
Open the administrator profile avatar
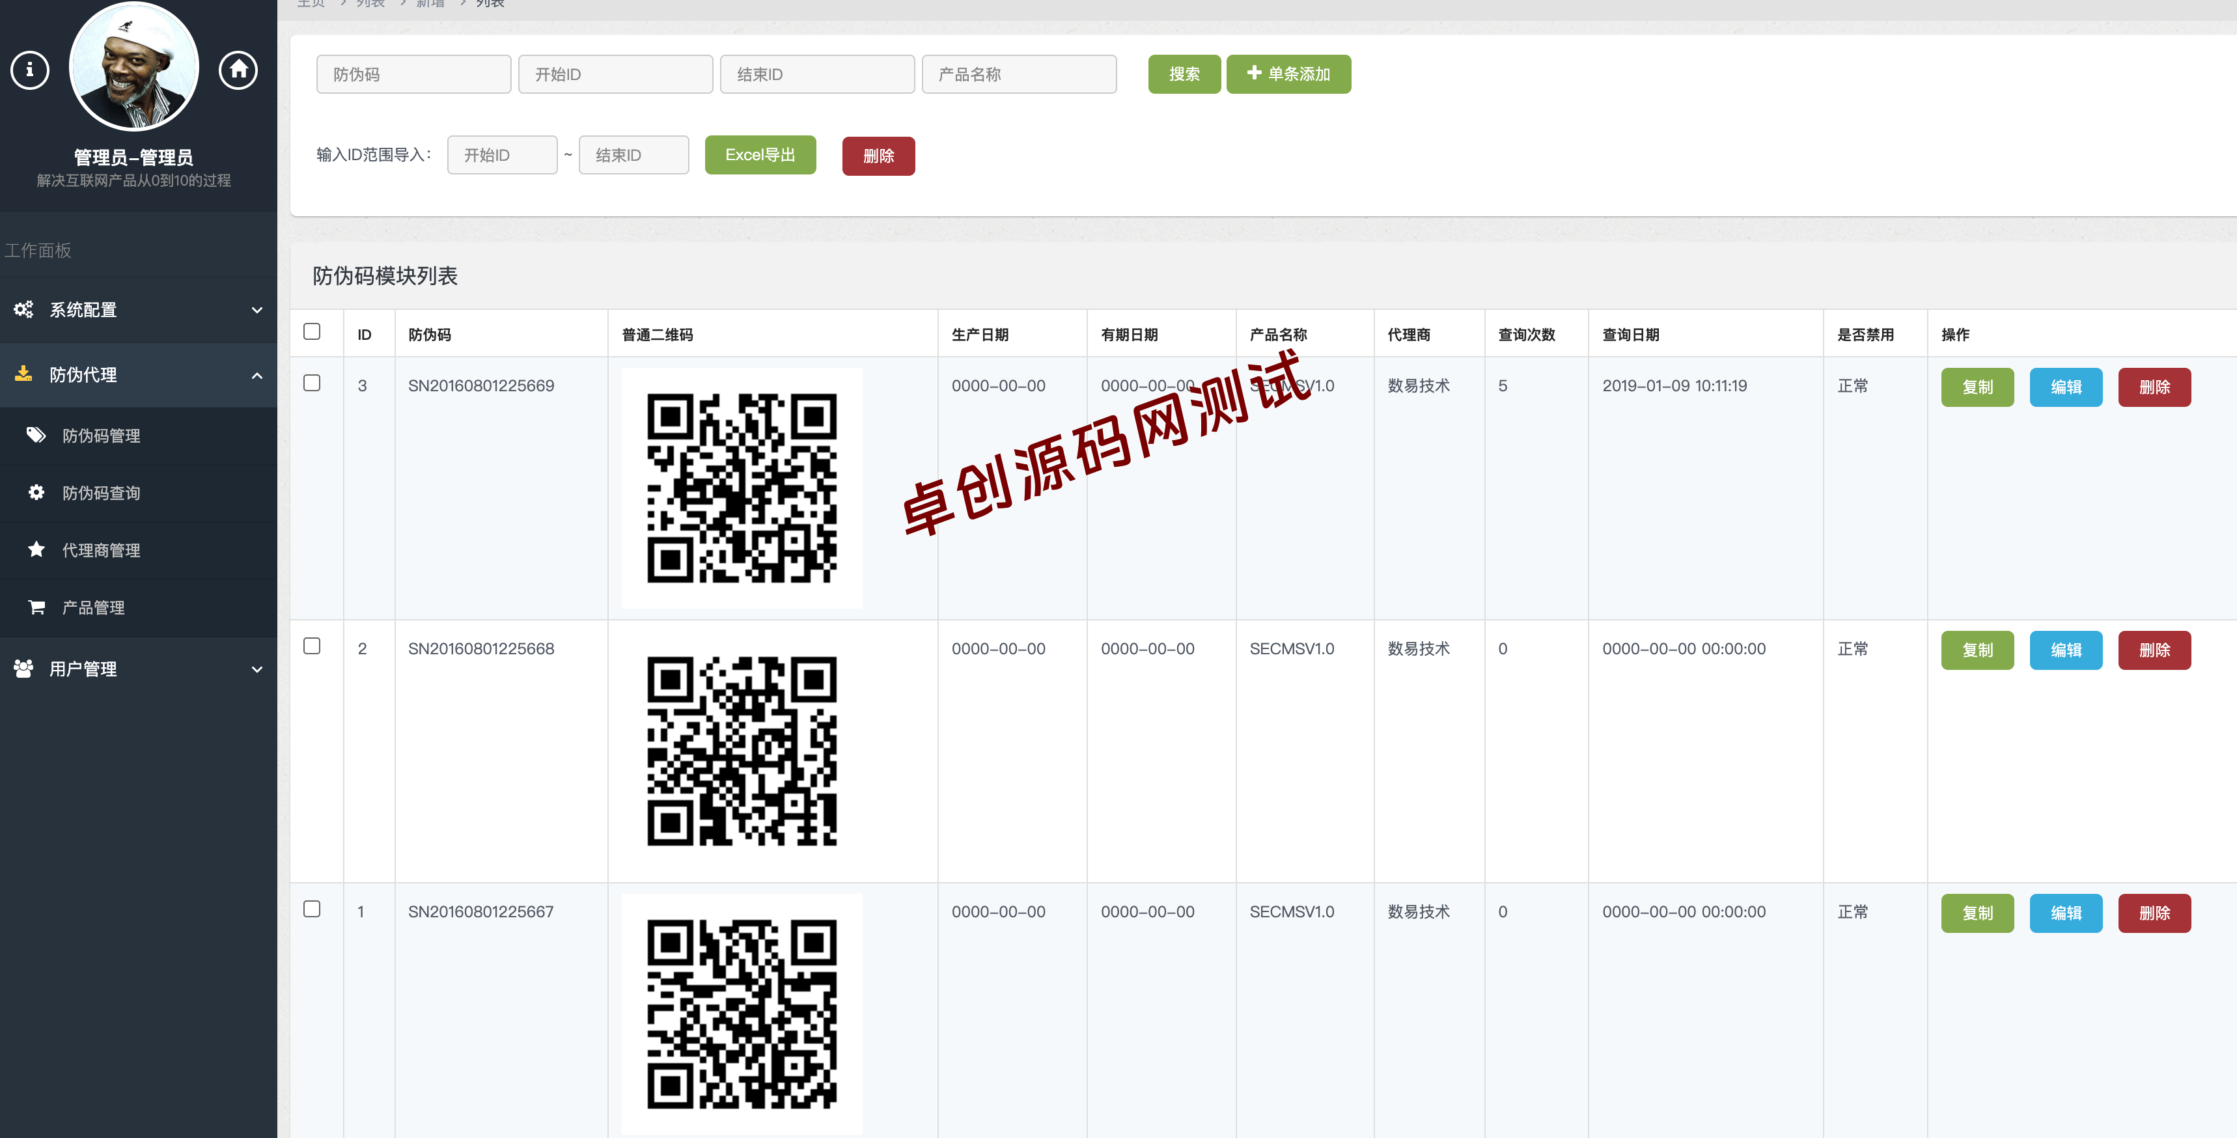[x=133, y=67]
